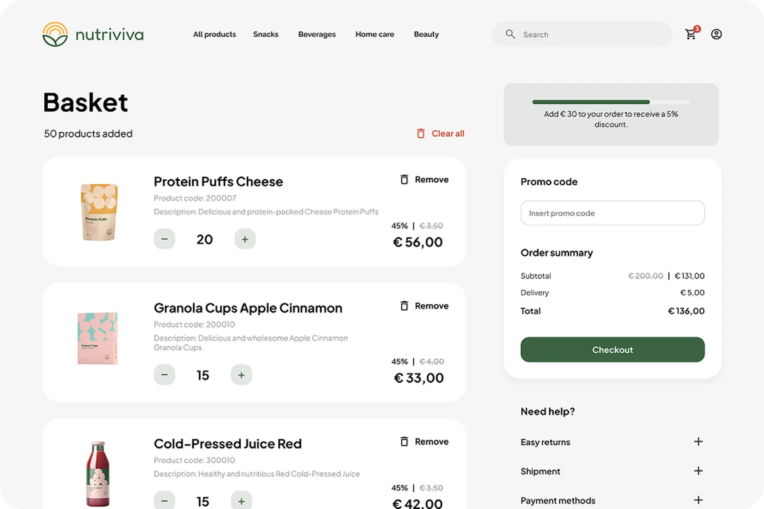The image size is (764, 509).
Task: Open the All products menu
Action: (x=215, y=34)
